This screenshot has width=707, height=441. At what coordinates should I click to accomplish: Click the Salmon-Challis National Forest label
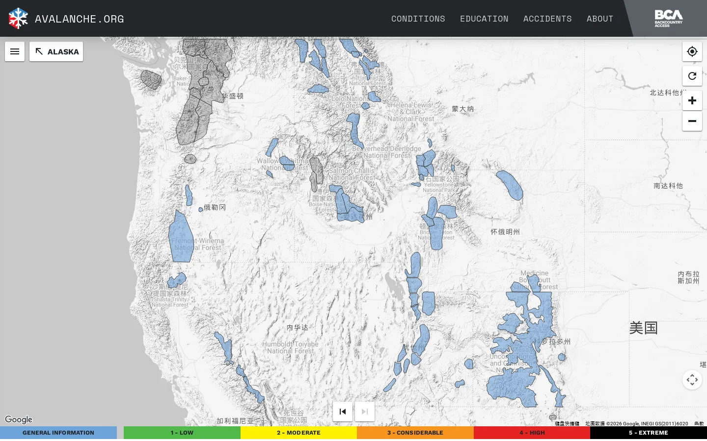point(352,174)
